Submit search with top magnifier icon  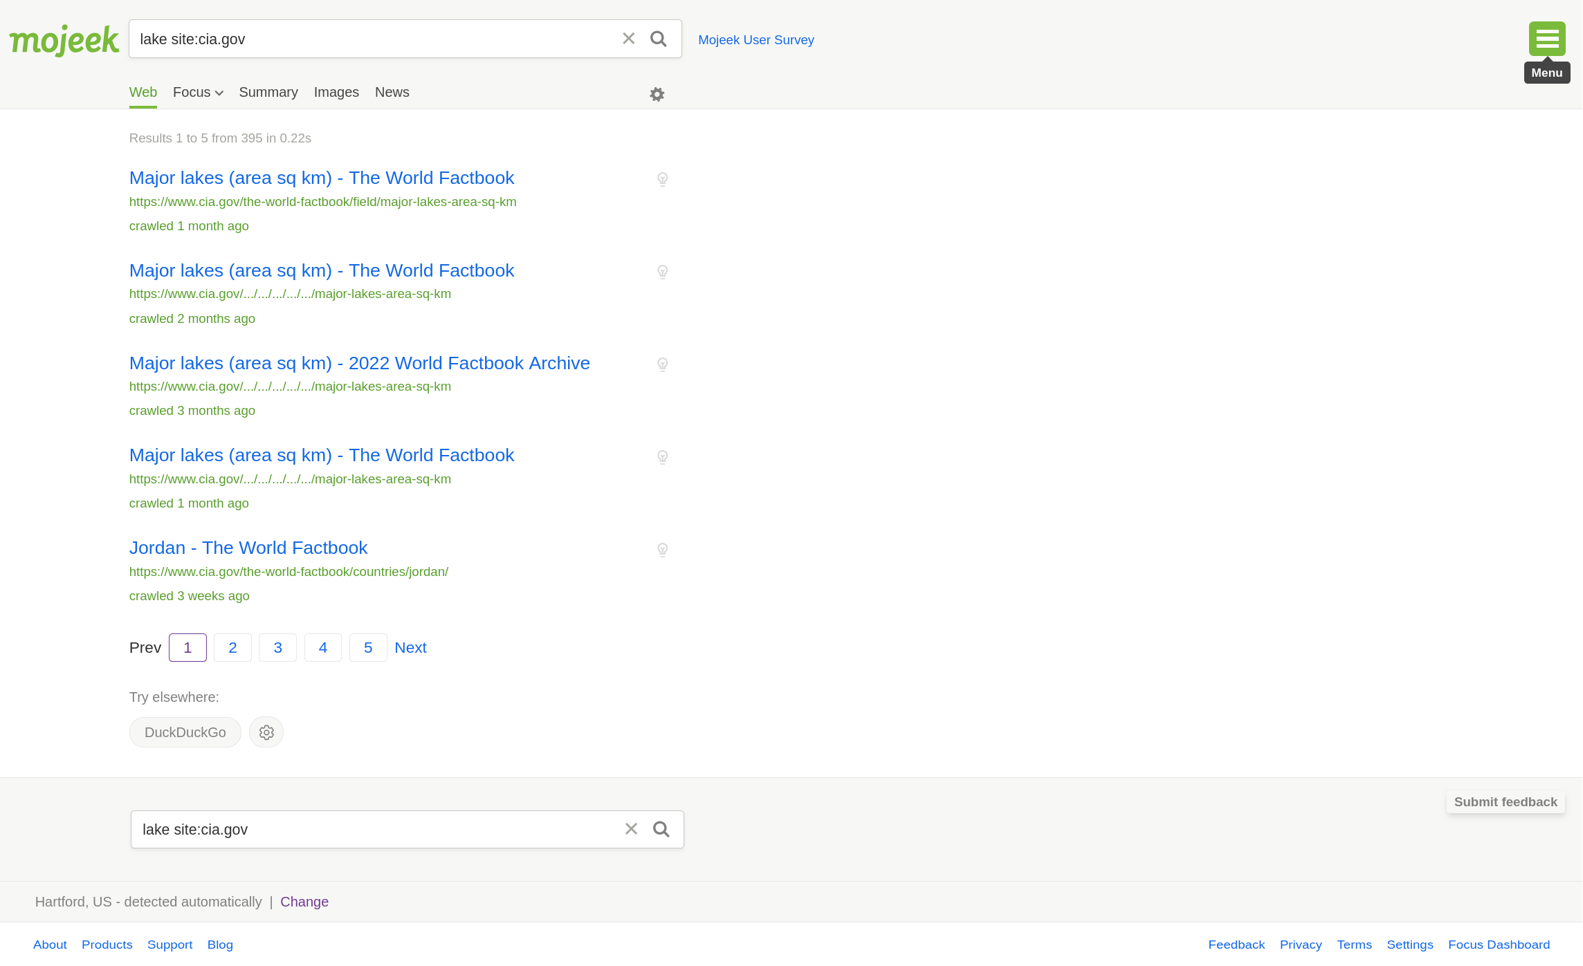[659, 39]
